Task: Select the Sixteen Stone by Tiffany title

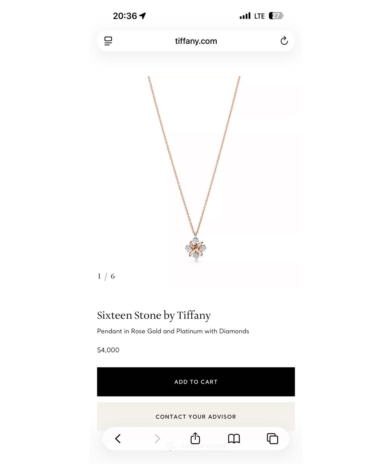Action: pos(154,315)
